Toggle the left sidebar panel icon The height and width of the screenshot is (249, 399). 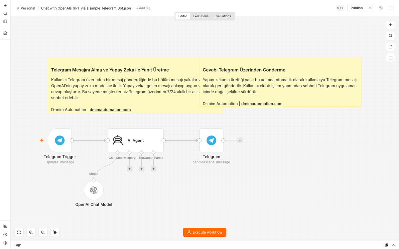(x=5, y=22)
